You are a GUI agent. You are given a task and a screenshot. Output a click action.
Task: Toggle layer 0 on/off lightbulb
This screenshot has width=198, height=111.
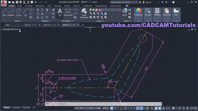91,10
